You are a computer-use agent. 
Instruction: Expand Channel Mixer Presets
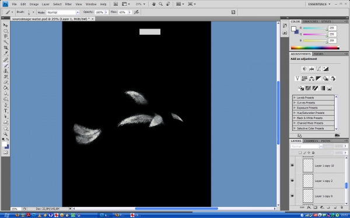coord(295,123)
